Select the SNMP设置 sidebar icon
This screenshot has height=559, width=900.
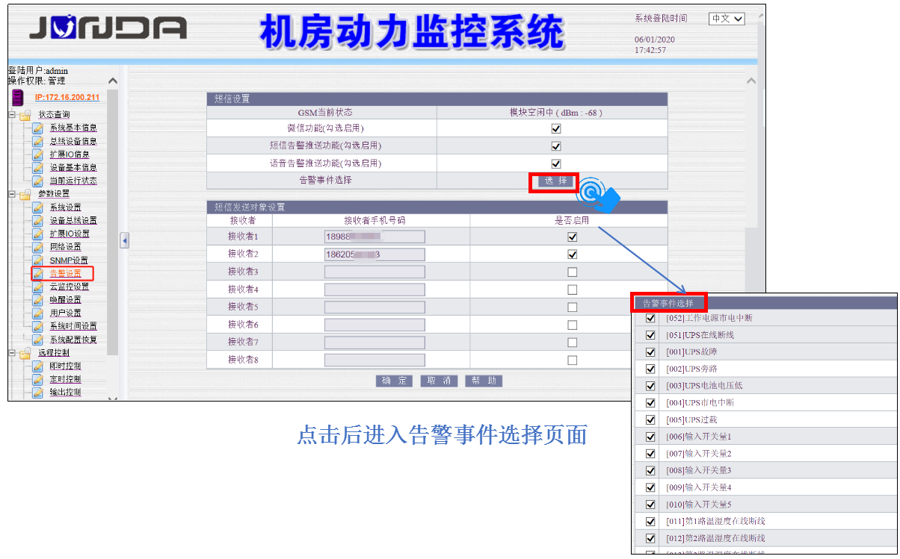click(37, 260)
